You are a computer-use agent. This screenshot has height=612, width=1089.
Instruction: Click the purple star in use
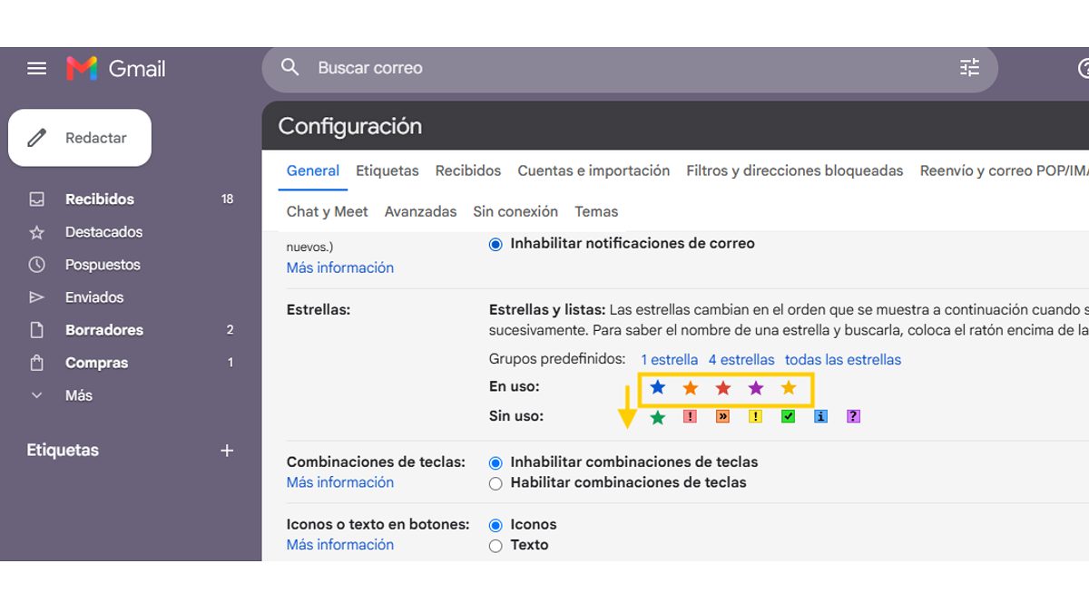point(756,388)
